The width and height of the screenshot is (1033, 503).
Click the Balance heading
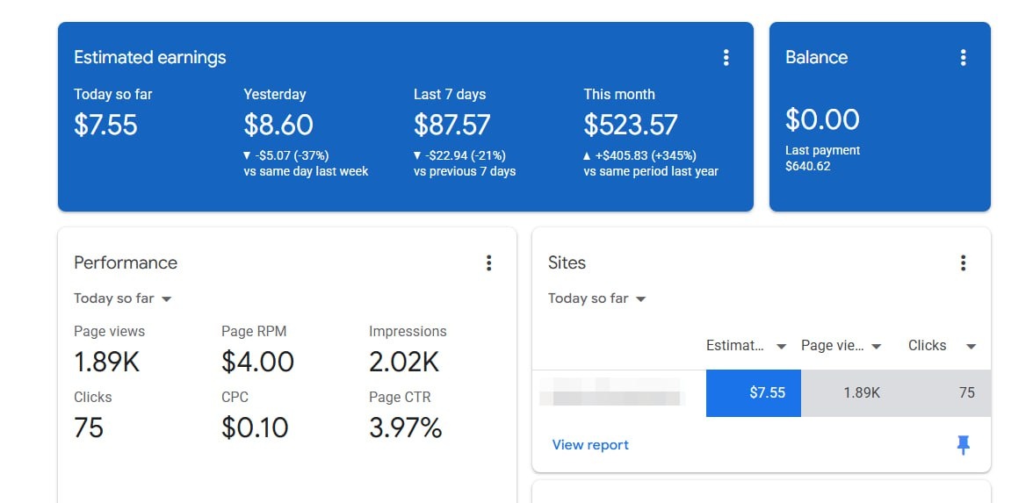point(816,58)
